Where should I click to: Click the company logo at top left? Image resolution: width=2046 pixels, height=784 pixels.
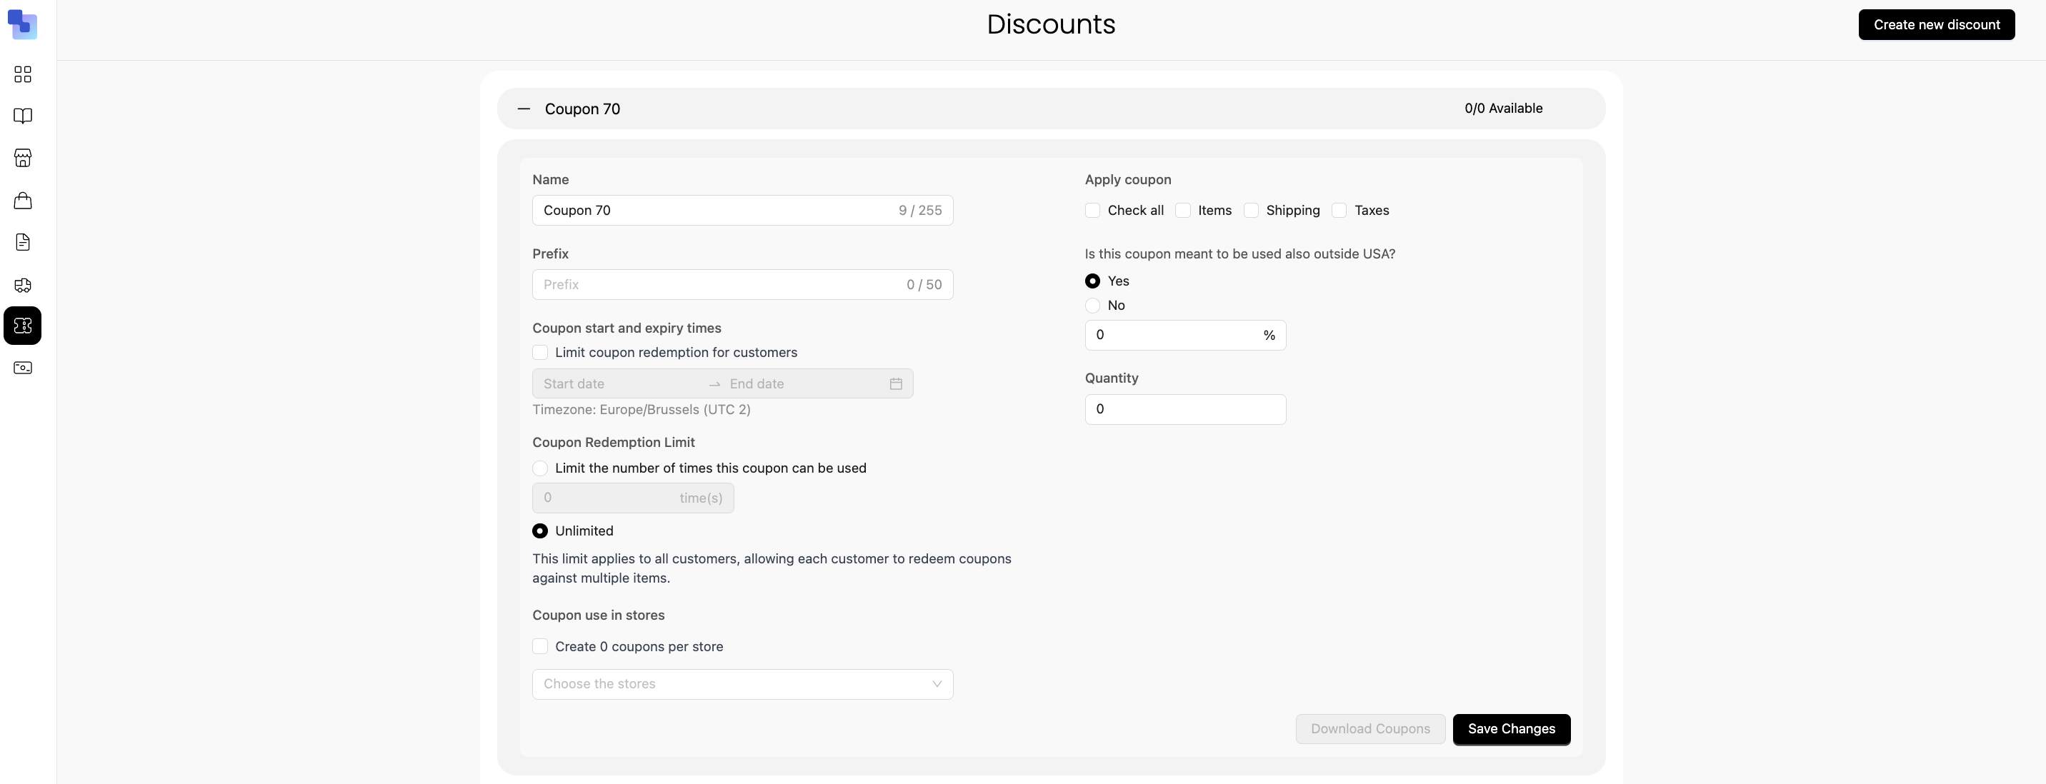tap(23, 24)
